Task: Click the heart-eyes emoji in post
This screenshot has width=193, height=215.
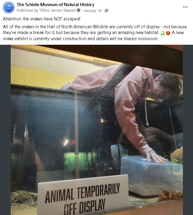Action: click(168, 33)
